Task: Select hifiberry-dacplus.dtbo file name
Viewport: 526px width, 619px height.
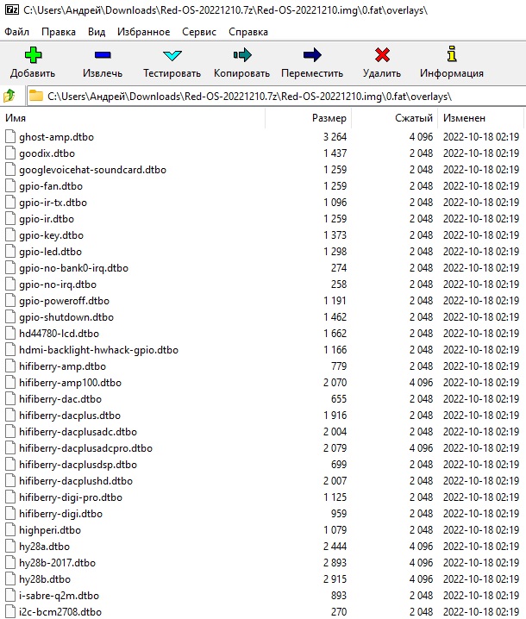Action: (70, 416)
